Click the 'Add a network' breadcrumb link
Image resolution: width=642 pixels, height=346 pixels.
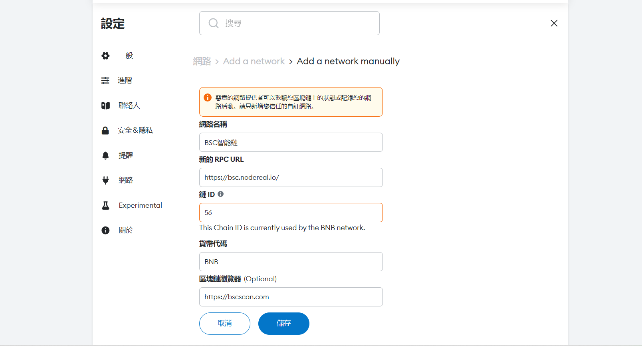[254, 61]
